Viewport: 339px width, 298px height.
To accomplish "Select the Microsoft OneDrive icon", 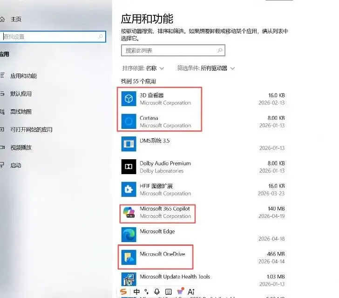I will [x=129, y=257].
